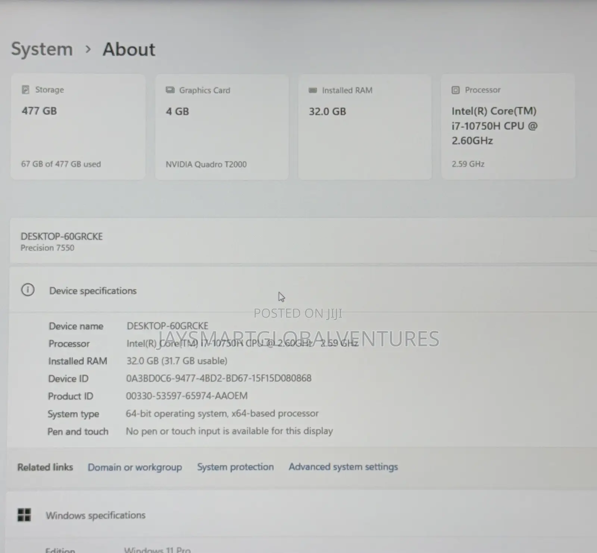Screen dimensions: 597x553
Task: Click the Installed RAM chip icon
Action: (313, 90)
